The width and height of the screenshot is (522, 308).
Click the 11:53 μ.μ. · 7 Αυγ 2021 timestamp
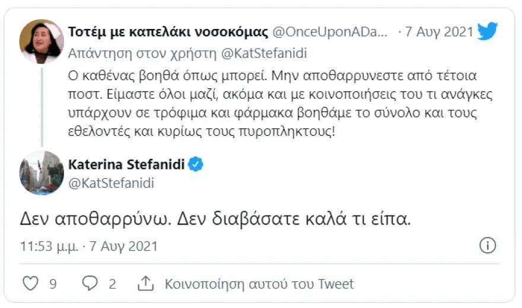89,246
